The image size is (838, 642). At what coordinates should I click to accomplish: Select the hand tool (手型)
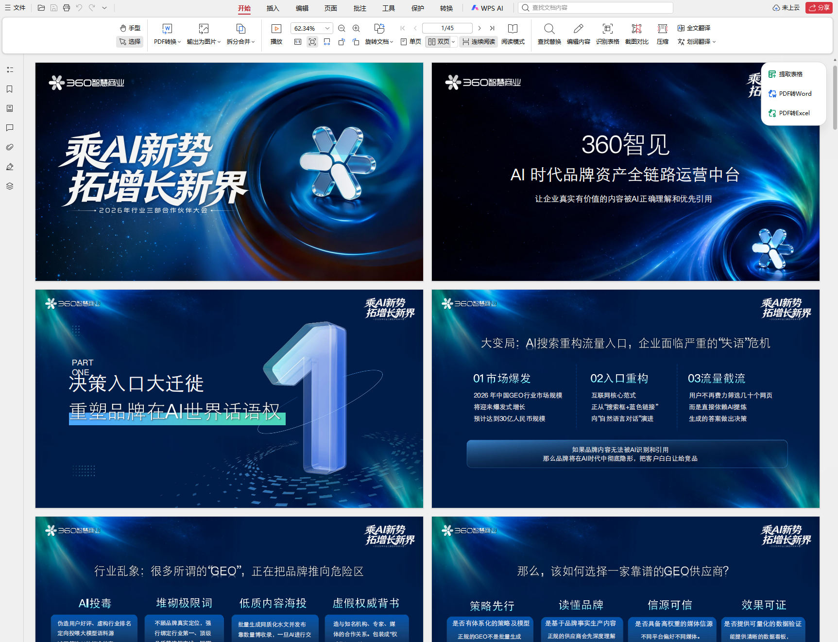tap(130, 28)
